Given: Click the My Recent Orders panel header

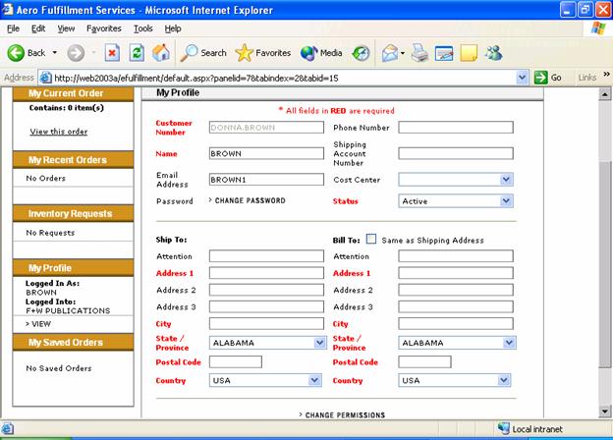Looking at the screenshot, I should coord(73,160).
